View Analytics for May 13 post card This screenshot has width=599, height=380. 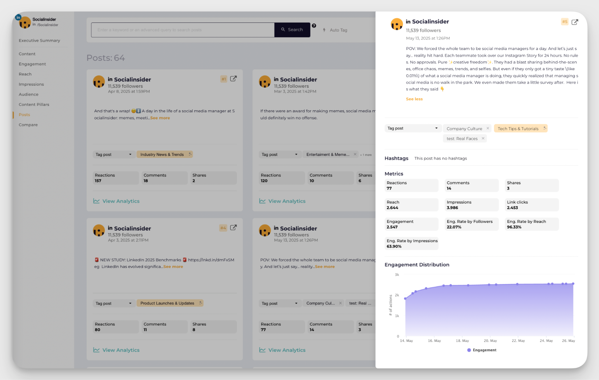pos(282,350)
